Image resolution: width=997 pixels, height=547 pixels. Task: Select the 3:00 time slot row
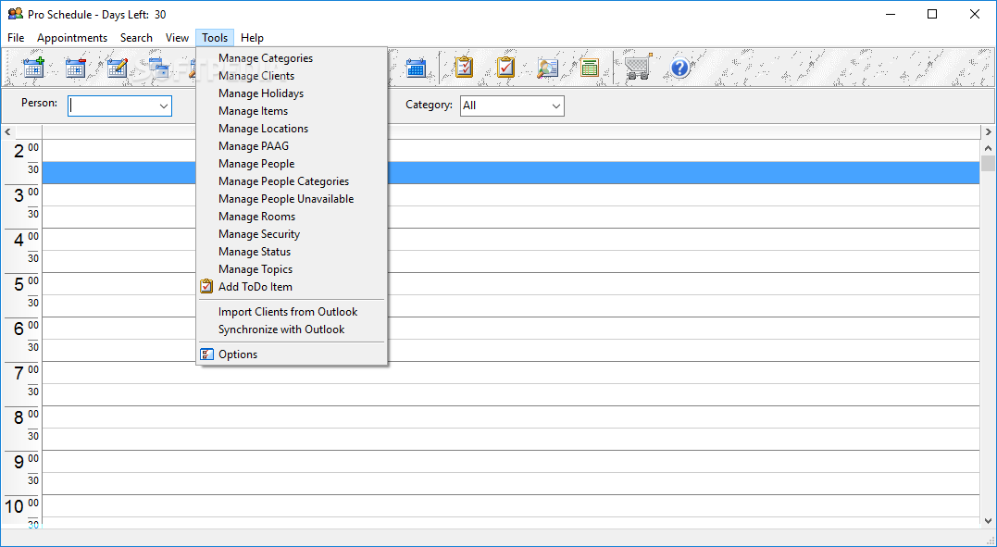click(511, 195)
